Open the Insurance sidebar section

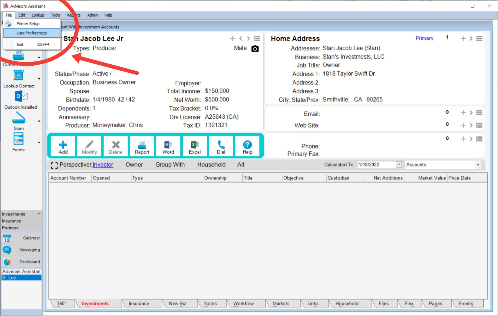[22, 221]
